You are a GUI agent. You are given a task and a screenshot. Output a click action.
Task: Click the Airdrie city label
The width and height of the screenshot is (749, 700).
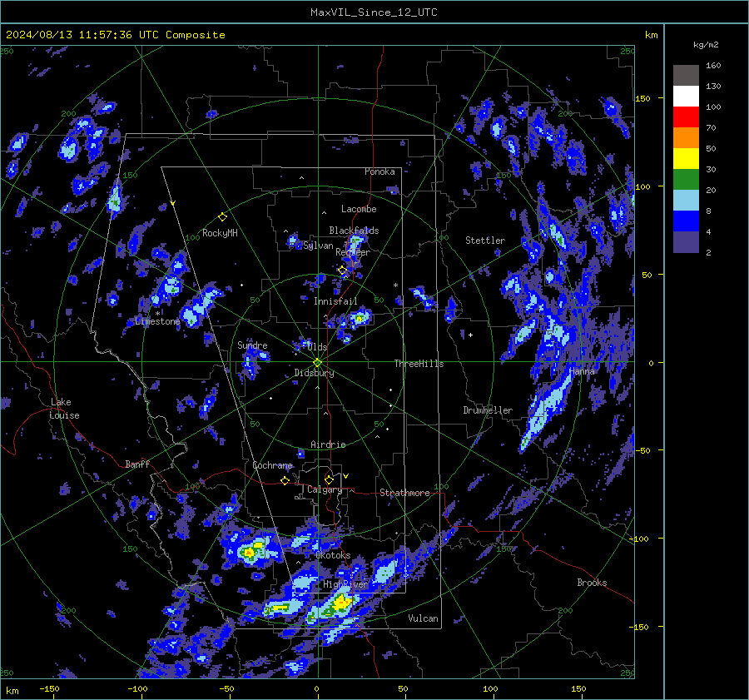point(328,444)
